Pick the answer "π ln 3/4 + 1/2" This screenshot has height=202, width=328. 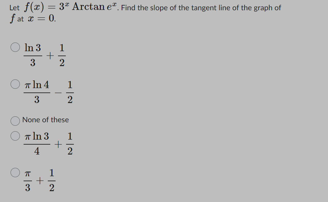[x=15, y=136]
